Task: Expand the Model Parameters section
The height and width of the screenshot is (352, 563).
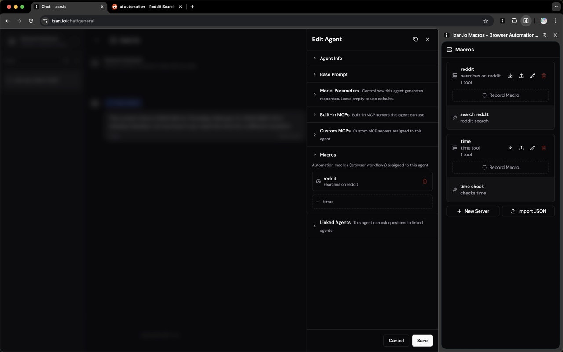Action: (340, 91)
